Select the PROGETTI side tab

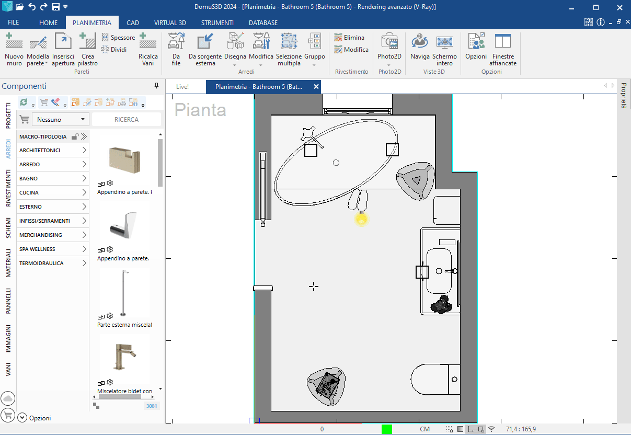click(8, 116)
